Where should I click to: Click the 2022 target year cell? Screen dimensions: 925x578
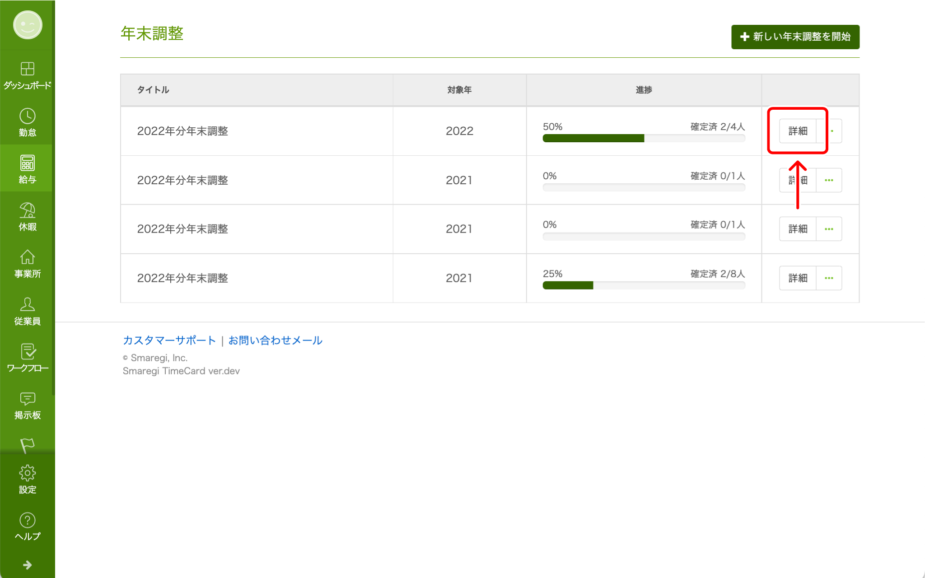[459, 131]
